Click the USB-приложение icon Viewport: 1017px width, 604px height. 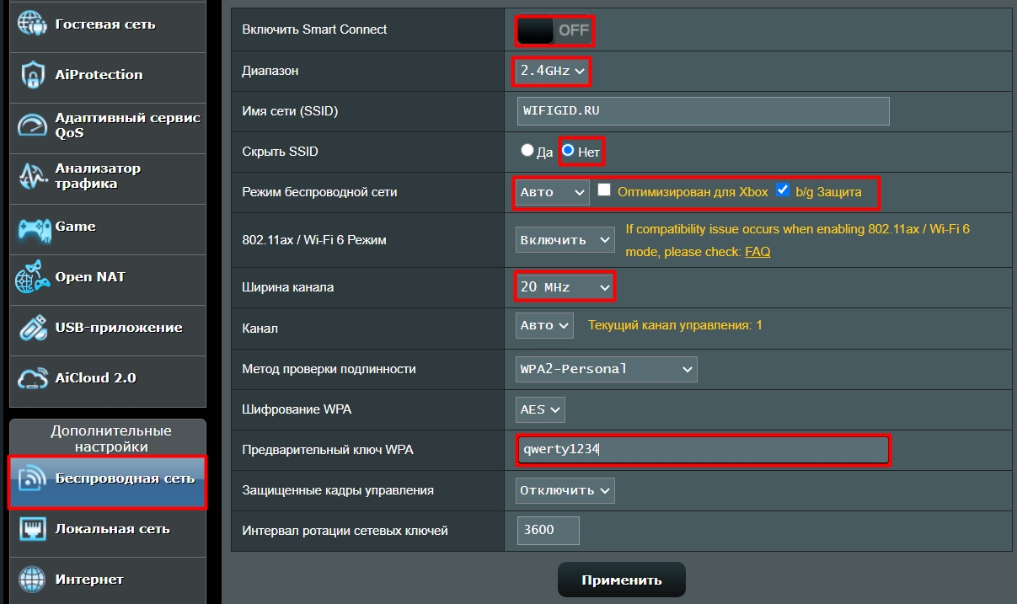point(33,329)
